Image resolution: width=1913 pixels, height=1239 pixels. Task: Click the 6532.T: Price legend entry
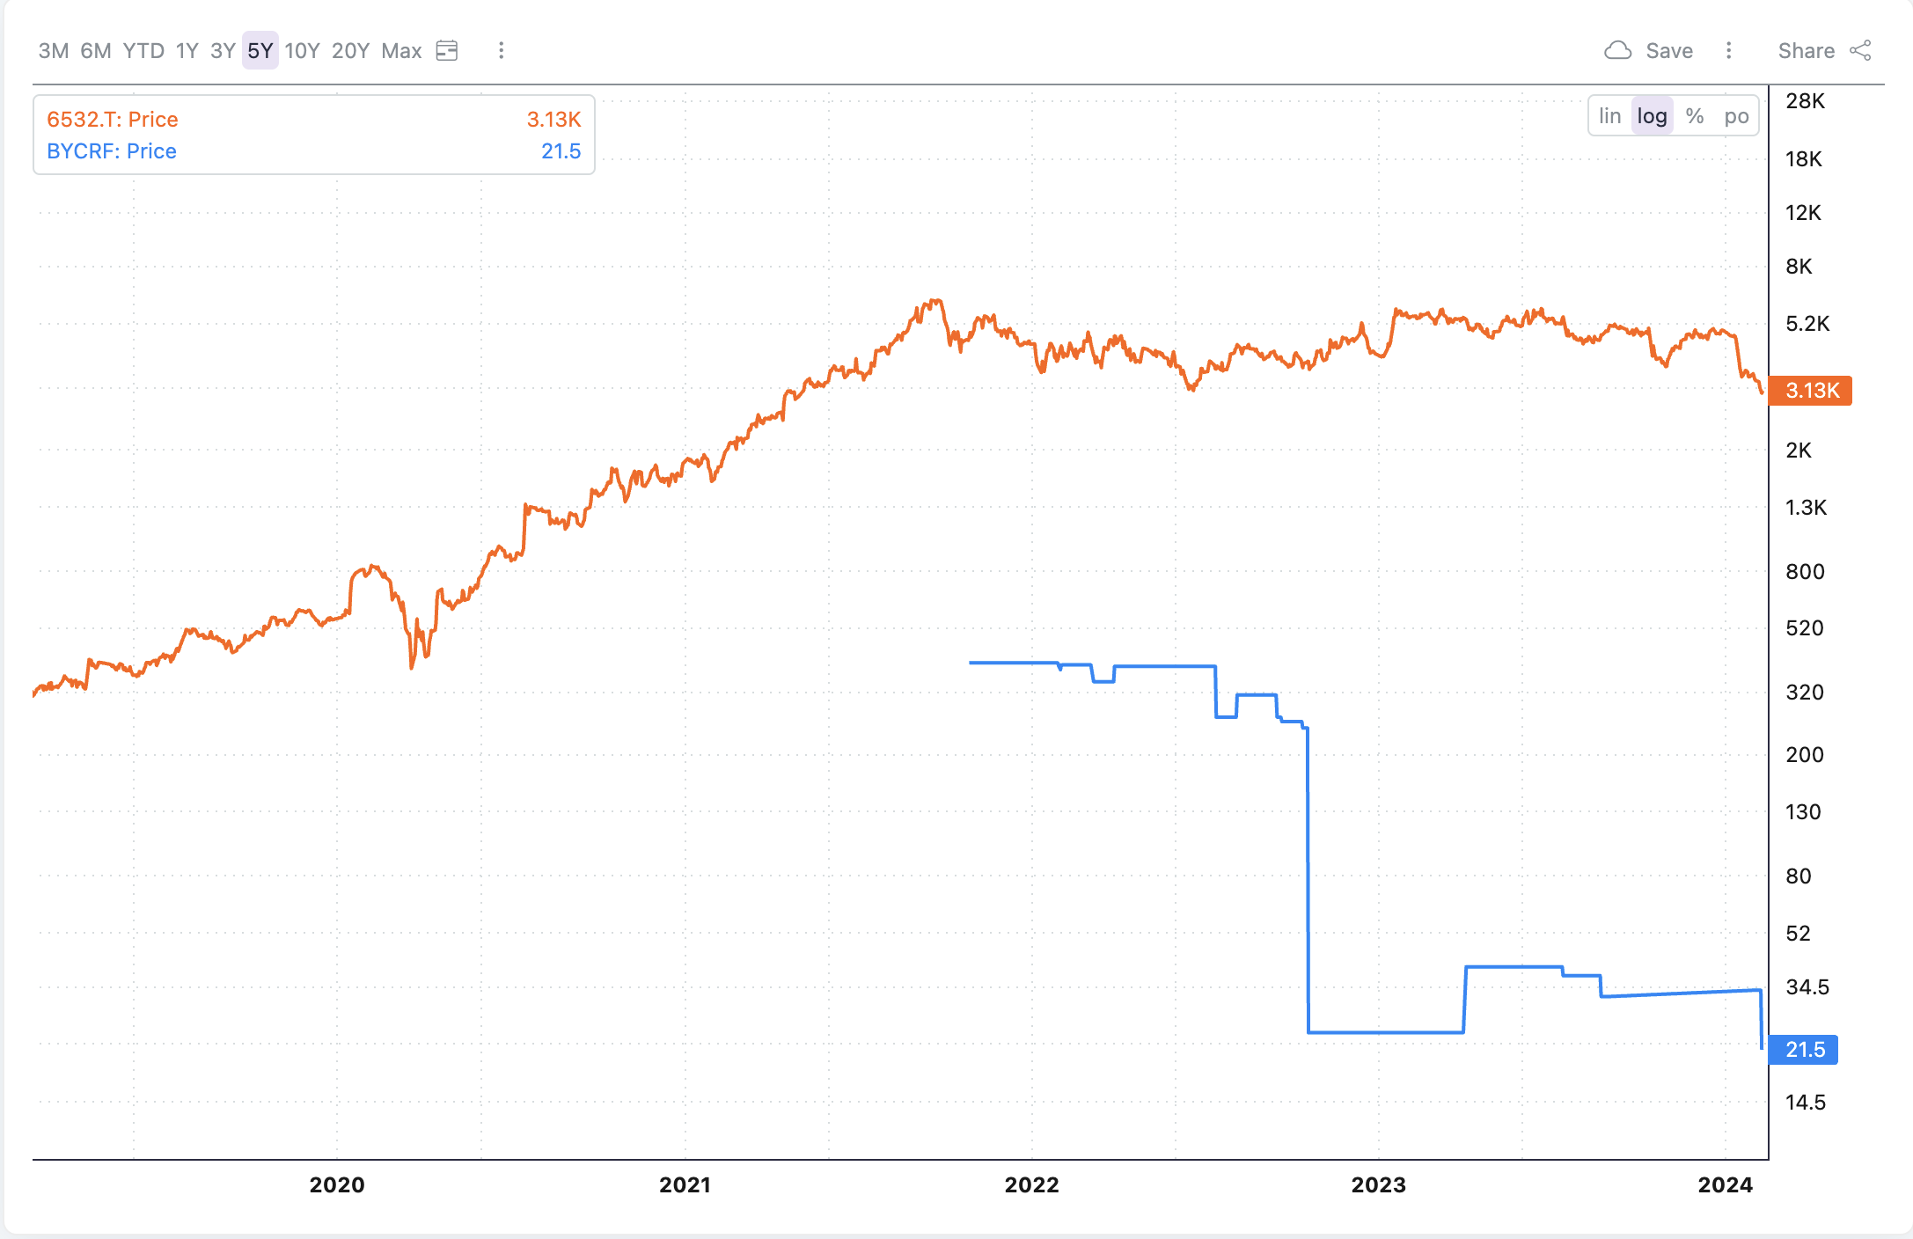click(x=113, y=120)
